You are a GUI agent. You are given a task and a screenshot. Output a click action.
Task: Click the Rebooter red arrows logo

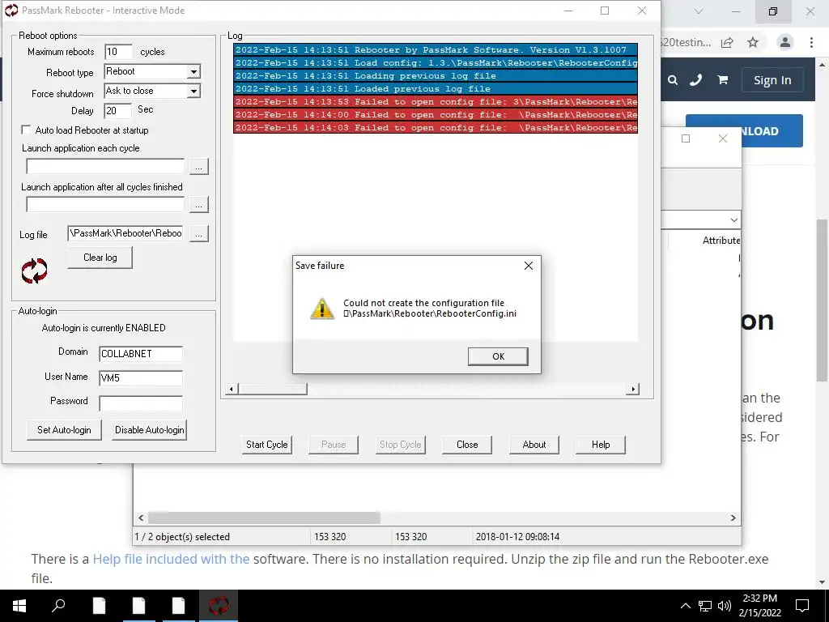coord(34,271)
